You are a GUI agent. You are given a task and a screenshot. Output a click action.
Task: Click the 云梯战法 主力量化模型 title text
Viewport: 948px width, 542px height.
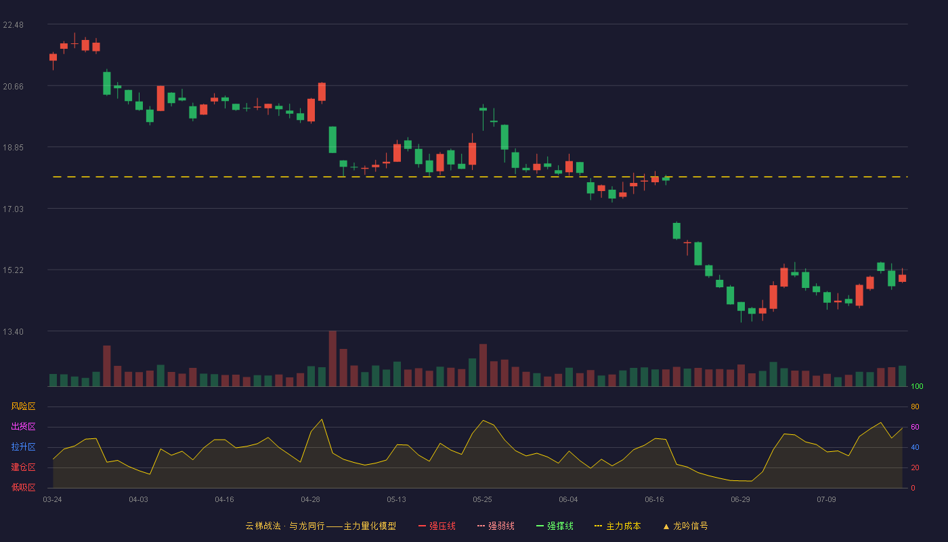point(321,526)
